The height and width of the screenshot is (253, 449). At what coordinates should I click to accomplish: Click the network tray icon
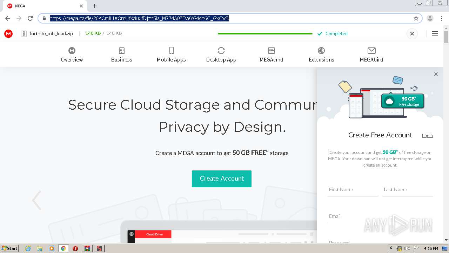[399, 248]
